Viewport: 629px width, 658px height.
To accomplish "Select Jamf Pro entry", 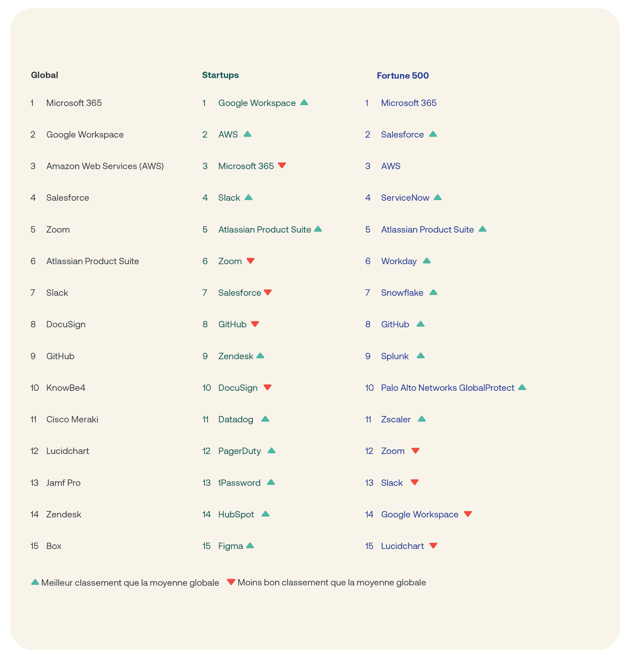I will coord(63,483).
